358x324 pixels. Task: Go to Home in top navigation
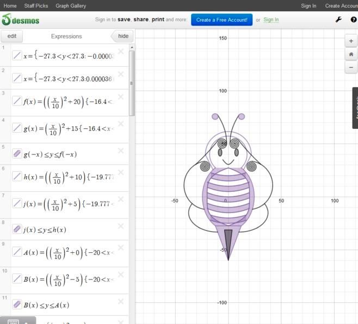coord(10,5)
